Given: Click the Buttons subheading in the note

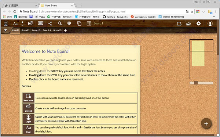Looking at the screenshot, I should (26, 86).
